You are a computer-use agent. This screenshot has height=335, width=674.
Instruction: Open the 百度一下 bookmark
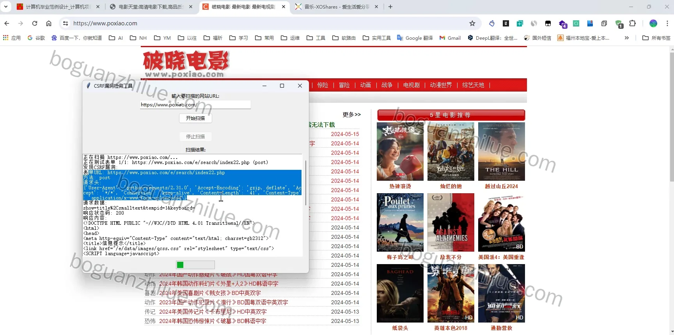tap(76, 38)
